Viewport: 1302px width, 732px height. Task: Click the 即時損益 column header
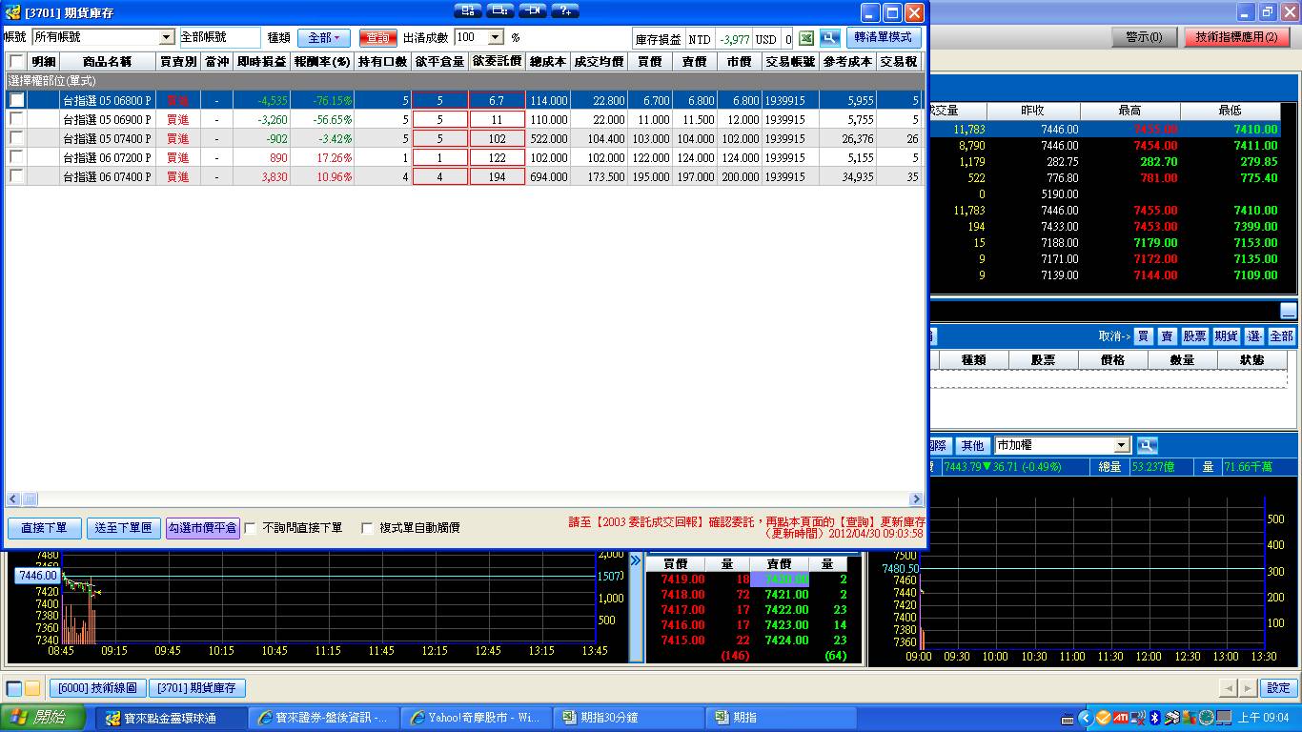pyautogui.click(x=261, y=62)
